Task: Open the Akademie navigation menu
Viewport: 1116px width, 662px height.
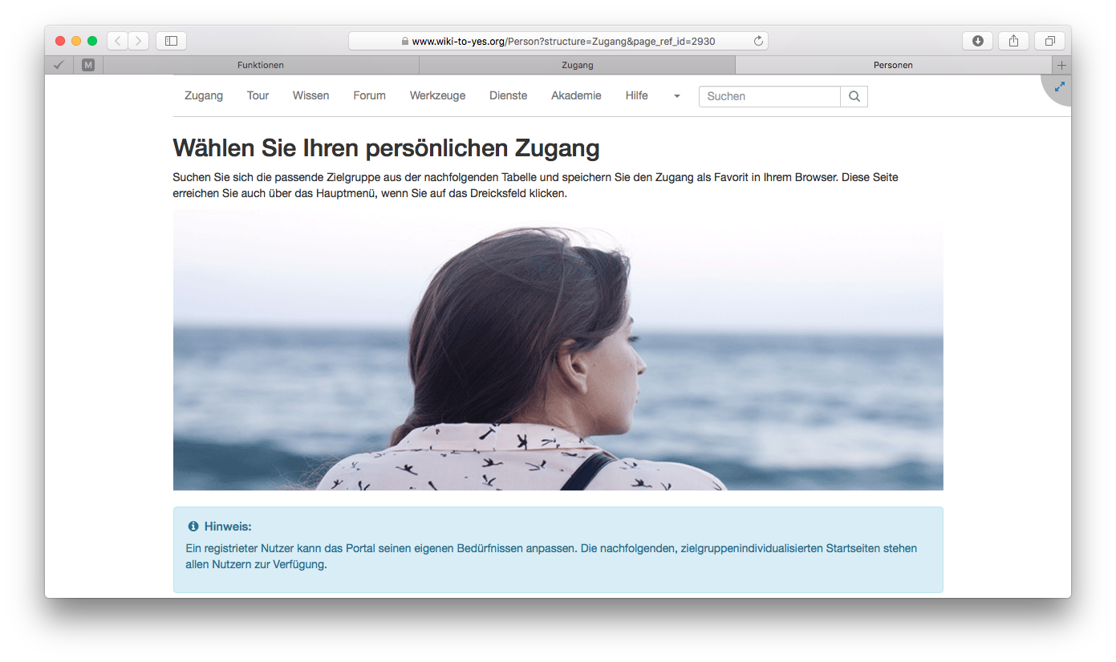Action: tap(575, 95)
